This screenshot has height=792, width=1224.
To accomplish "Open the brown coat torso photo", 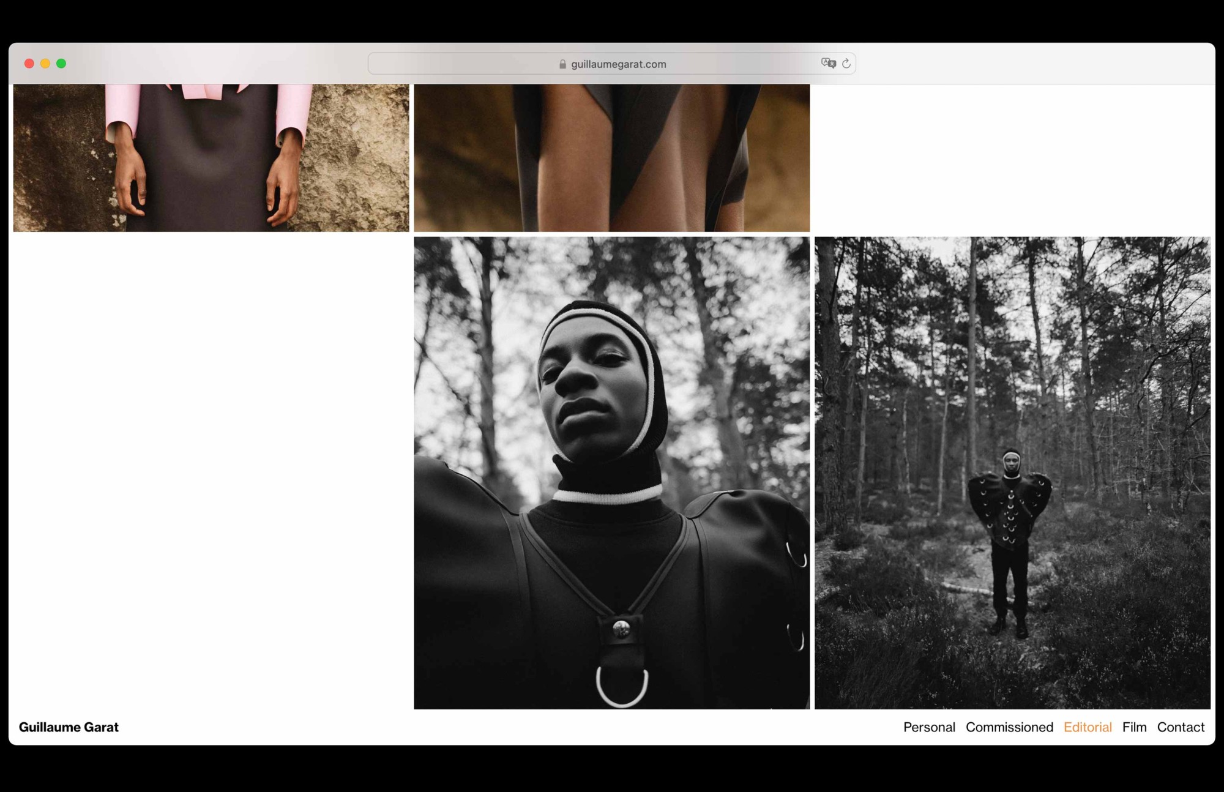I will [x=612, y=156].
